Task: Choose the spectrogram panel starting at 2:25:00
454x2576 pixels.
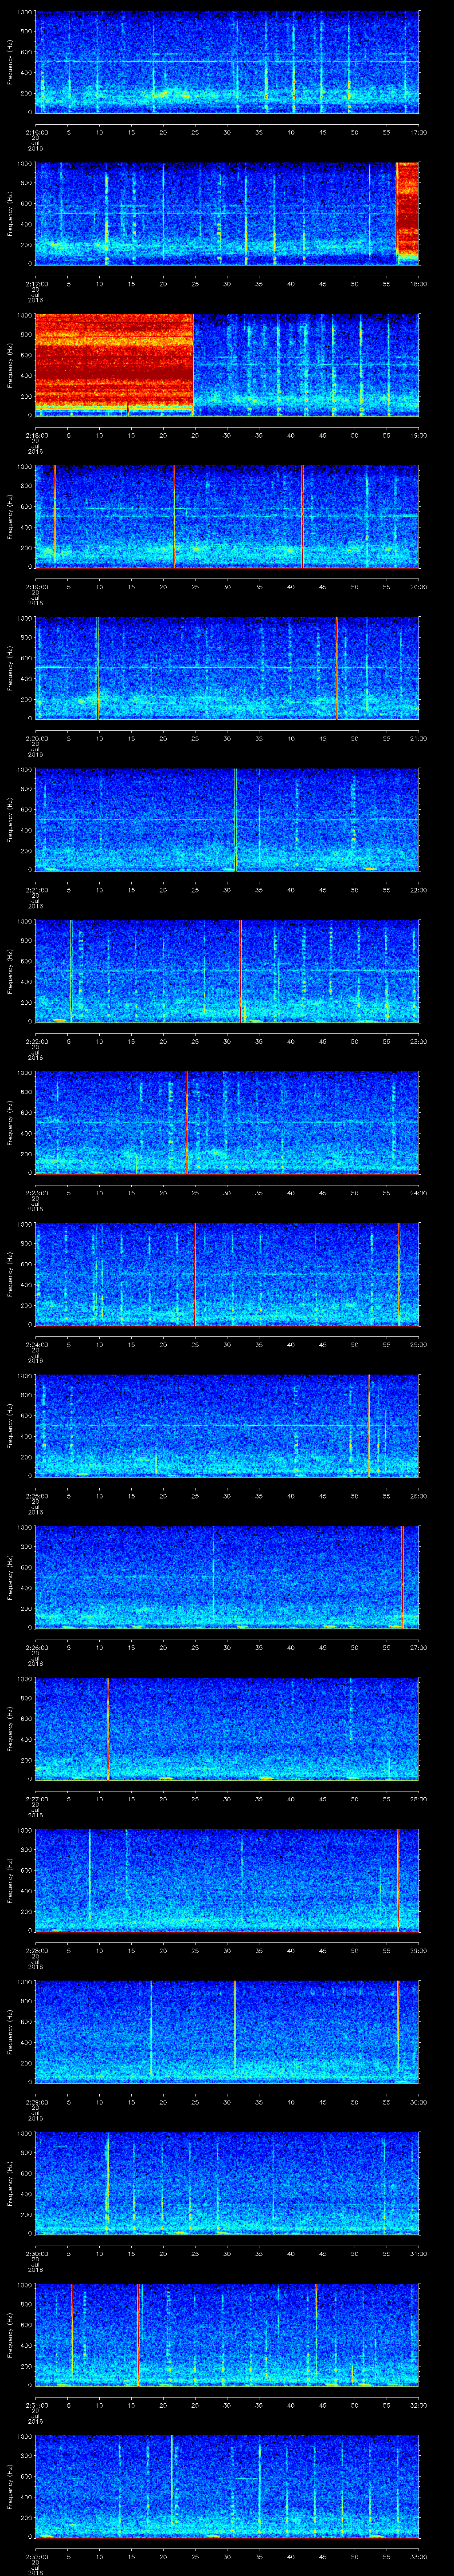Action: (x=227, y=1426)
